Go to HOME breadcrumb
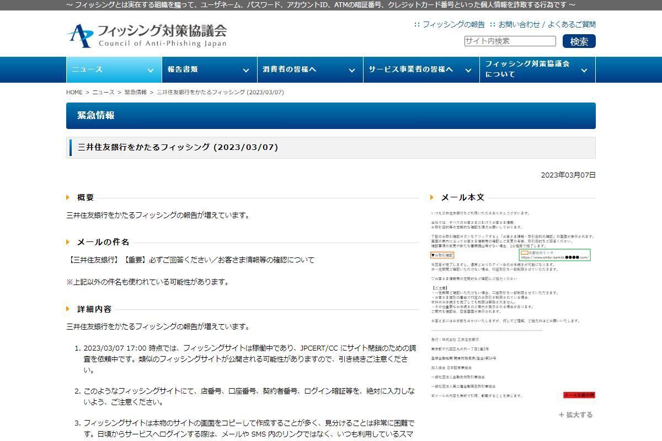This screenshot has width=662, height=441. (74, 92)
